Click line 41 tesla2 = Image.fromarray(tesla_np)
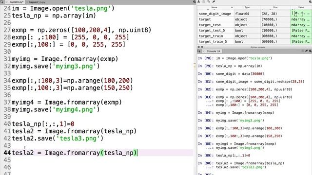This screenshot has height=175, width=312. tap(74, 131)
